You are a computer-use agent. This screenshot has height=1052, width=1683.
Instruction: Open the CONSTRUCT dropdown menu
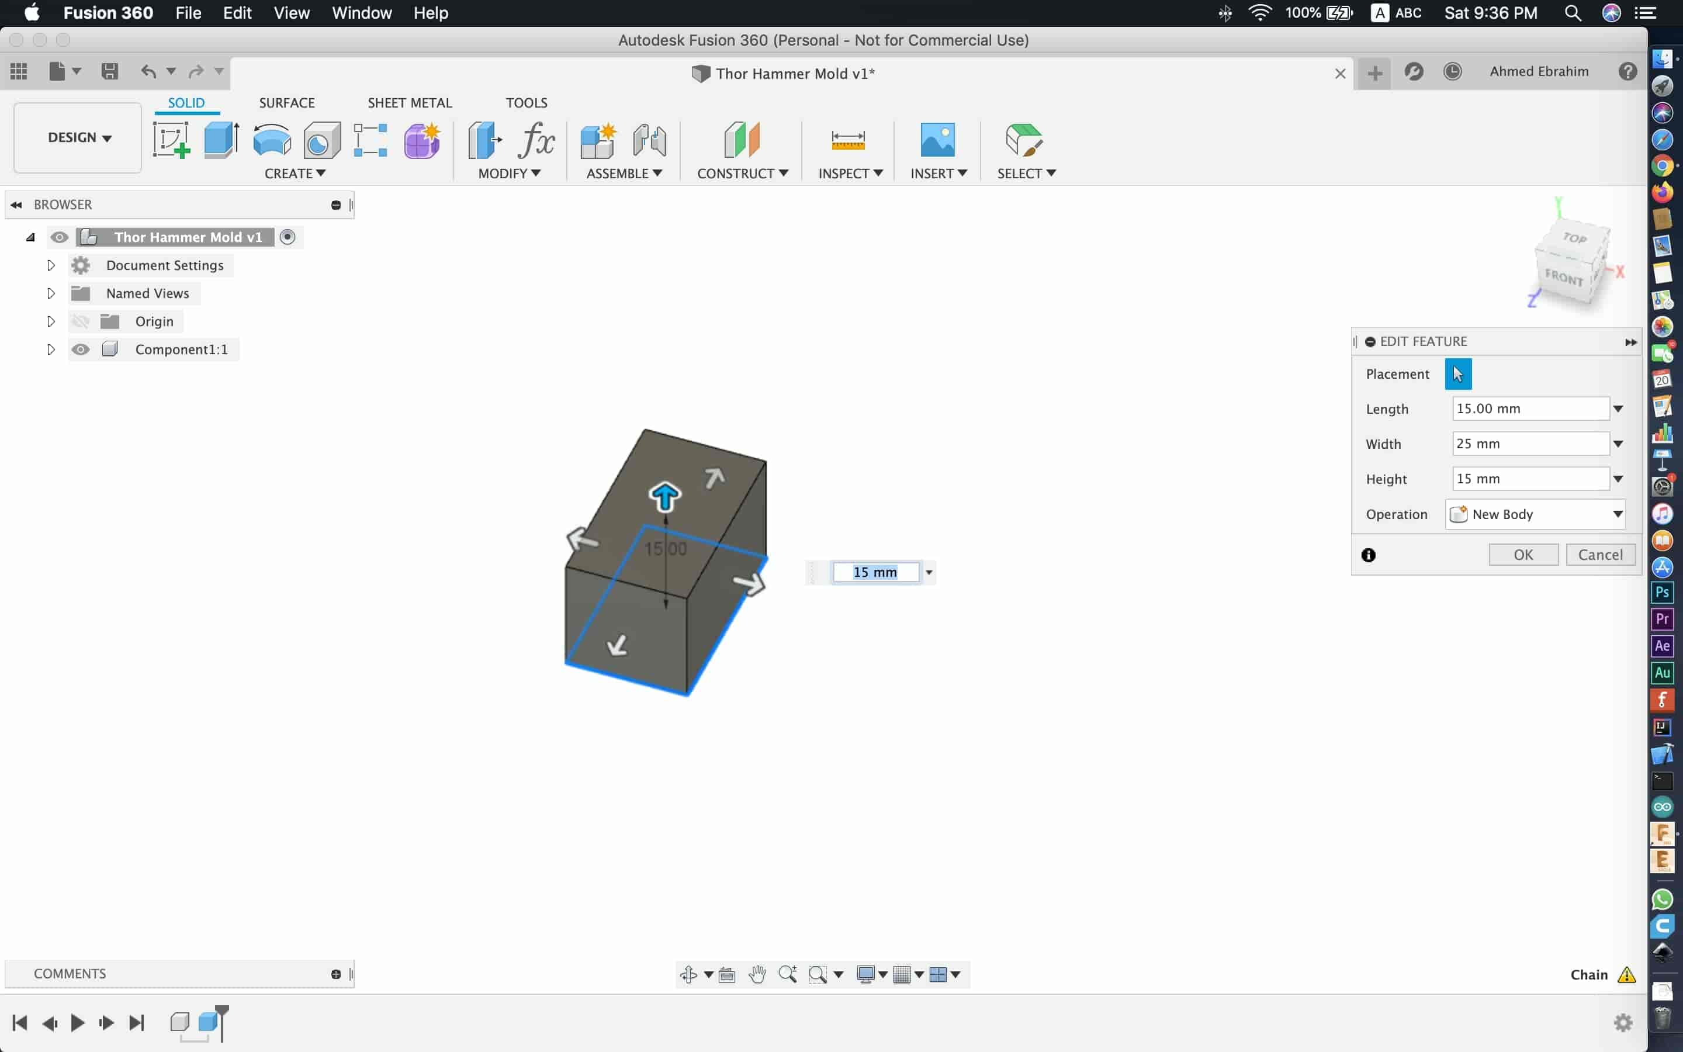point(742,173)
